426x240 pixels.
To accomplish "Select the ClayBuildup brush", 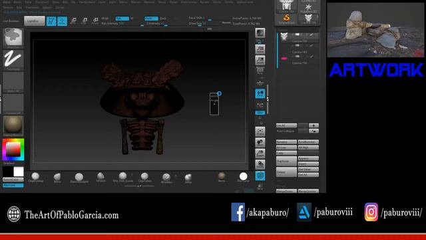I will pos(35,177).
